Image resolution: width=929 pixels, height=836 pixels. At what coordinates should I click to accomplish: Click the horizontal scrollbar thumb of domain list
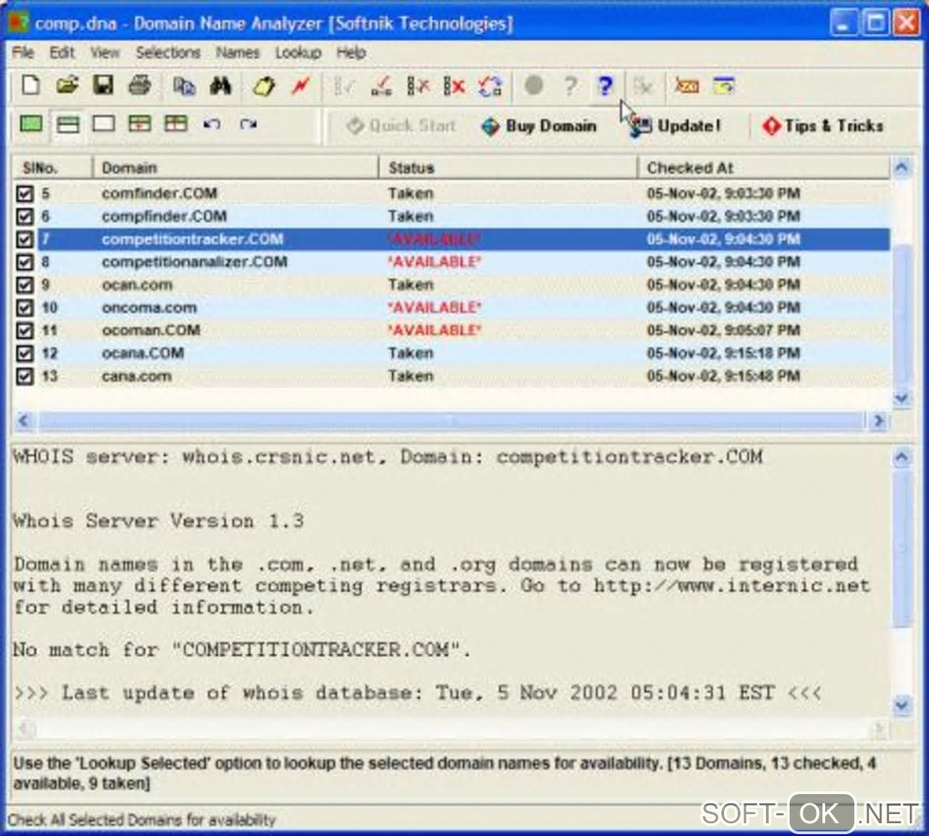[x=451, y=421]
